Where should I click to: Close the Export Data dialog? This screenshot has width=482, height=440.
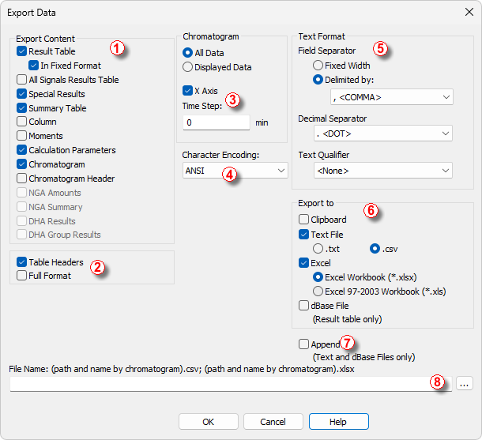click(x=469, y=13)
